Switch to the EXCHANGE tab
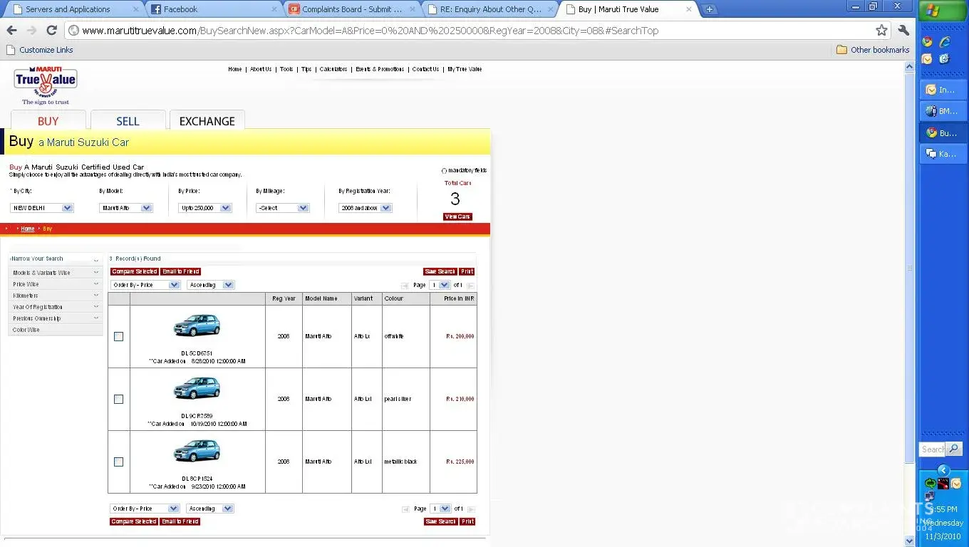 coord(207,120)
